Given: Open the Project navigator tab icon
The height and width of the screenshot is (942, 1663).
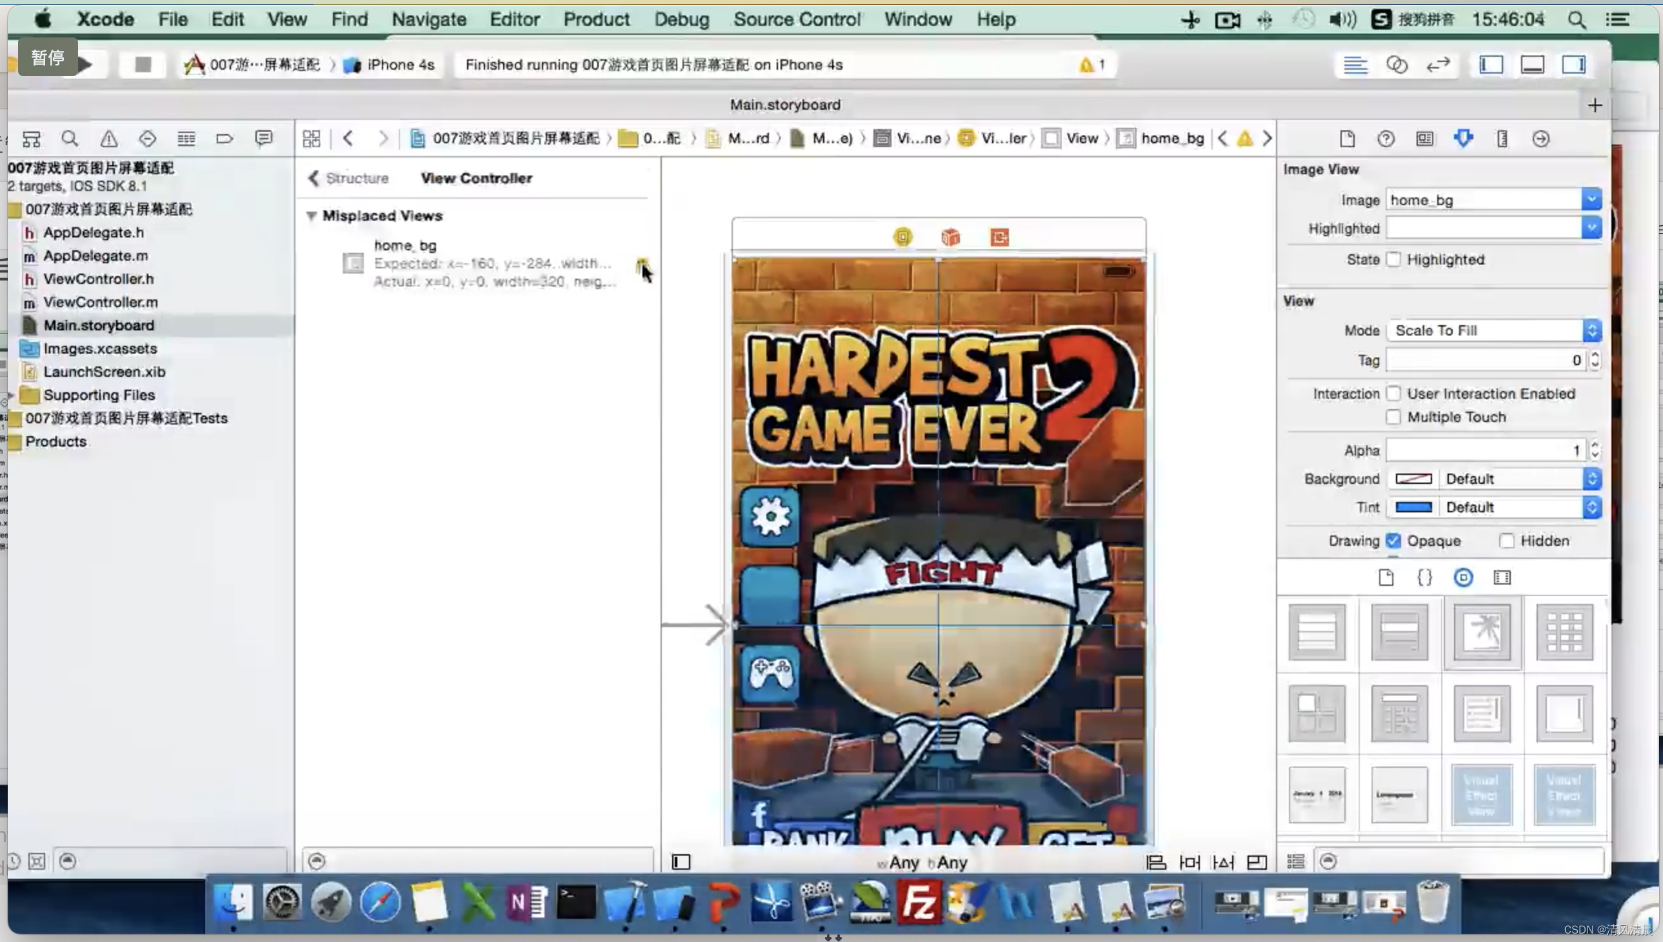Looking at the screenshot, I should click(x=31, y=139).
